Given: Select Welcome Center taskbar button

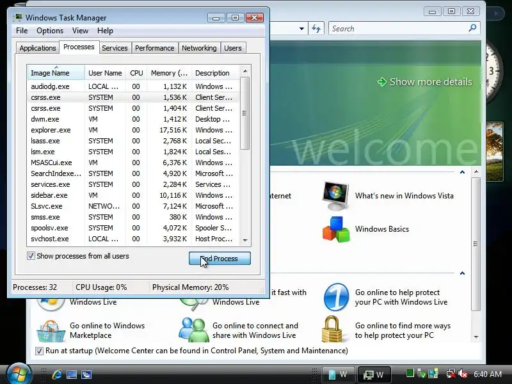Looking at the screenshot, I should pyautogui.click(x=338, y=374).
